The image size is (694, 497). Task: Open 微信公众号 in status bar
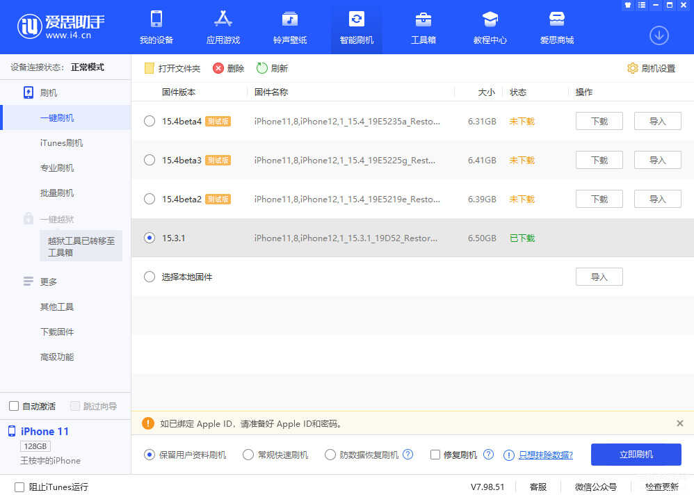coord(596,487)
